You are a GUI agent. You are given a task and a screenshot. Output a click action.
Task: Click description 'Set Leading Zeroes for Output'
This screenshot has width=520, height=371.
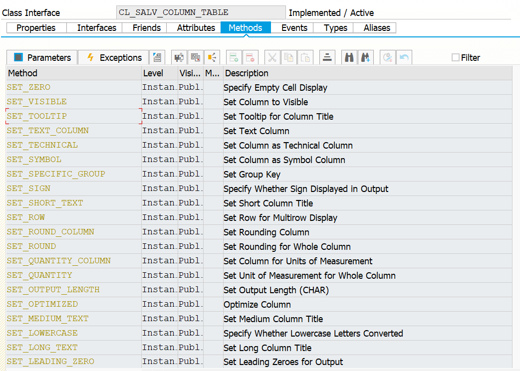tap(283, 362)
